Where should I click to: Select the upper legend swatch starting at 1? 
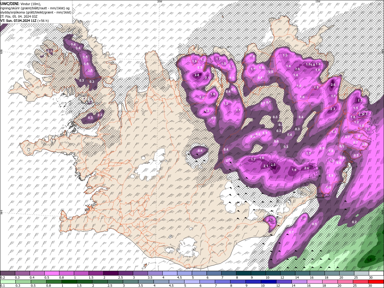click(81, 273)
